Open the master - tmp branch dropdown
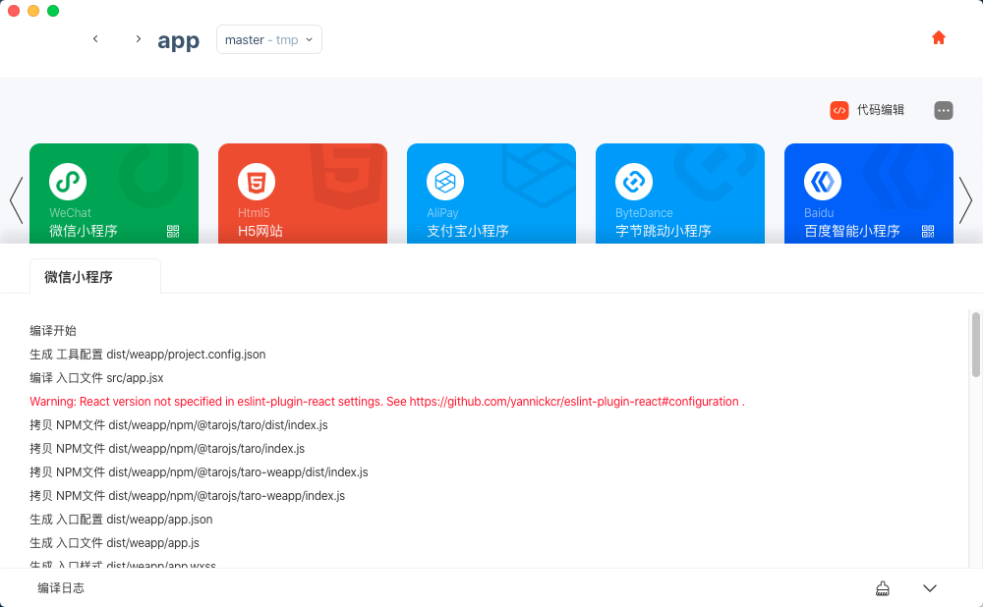Image resolution: width=983 pixels, height=607 pixels. [x=269, y=39]
